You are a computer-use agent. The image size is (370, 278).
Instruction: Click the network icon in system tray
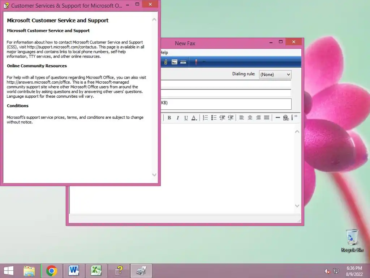pos(336,271)
